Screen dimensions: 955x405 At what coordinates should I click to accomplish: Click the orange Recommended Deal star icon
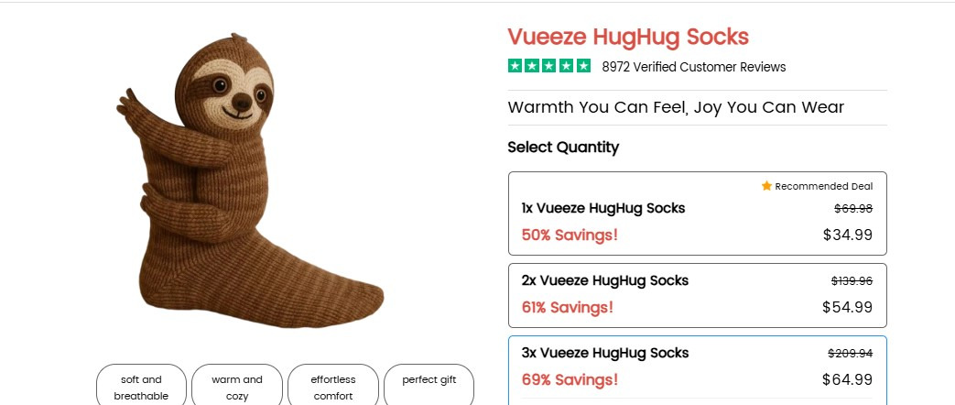766,186
